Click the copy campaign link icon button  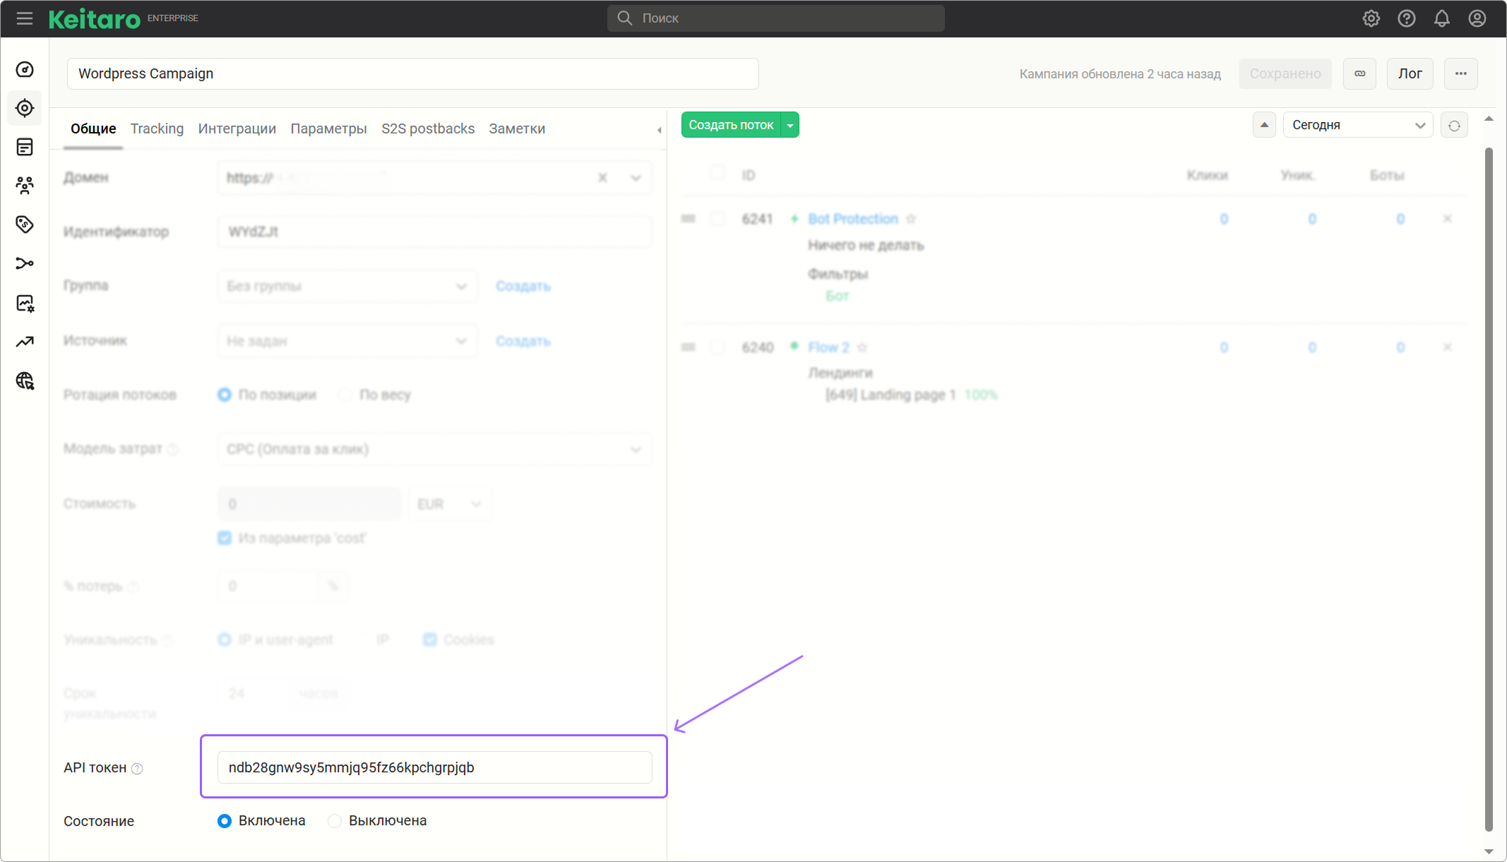point(1359,73)
